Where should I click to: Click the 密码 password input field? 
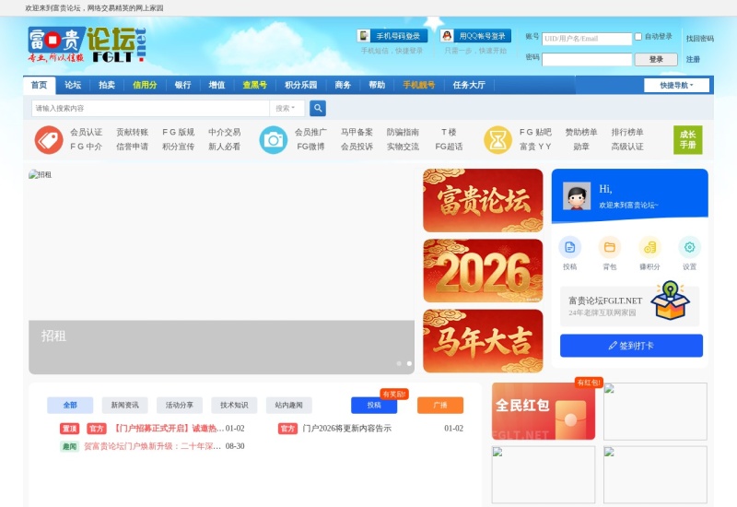pos(587,59)
